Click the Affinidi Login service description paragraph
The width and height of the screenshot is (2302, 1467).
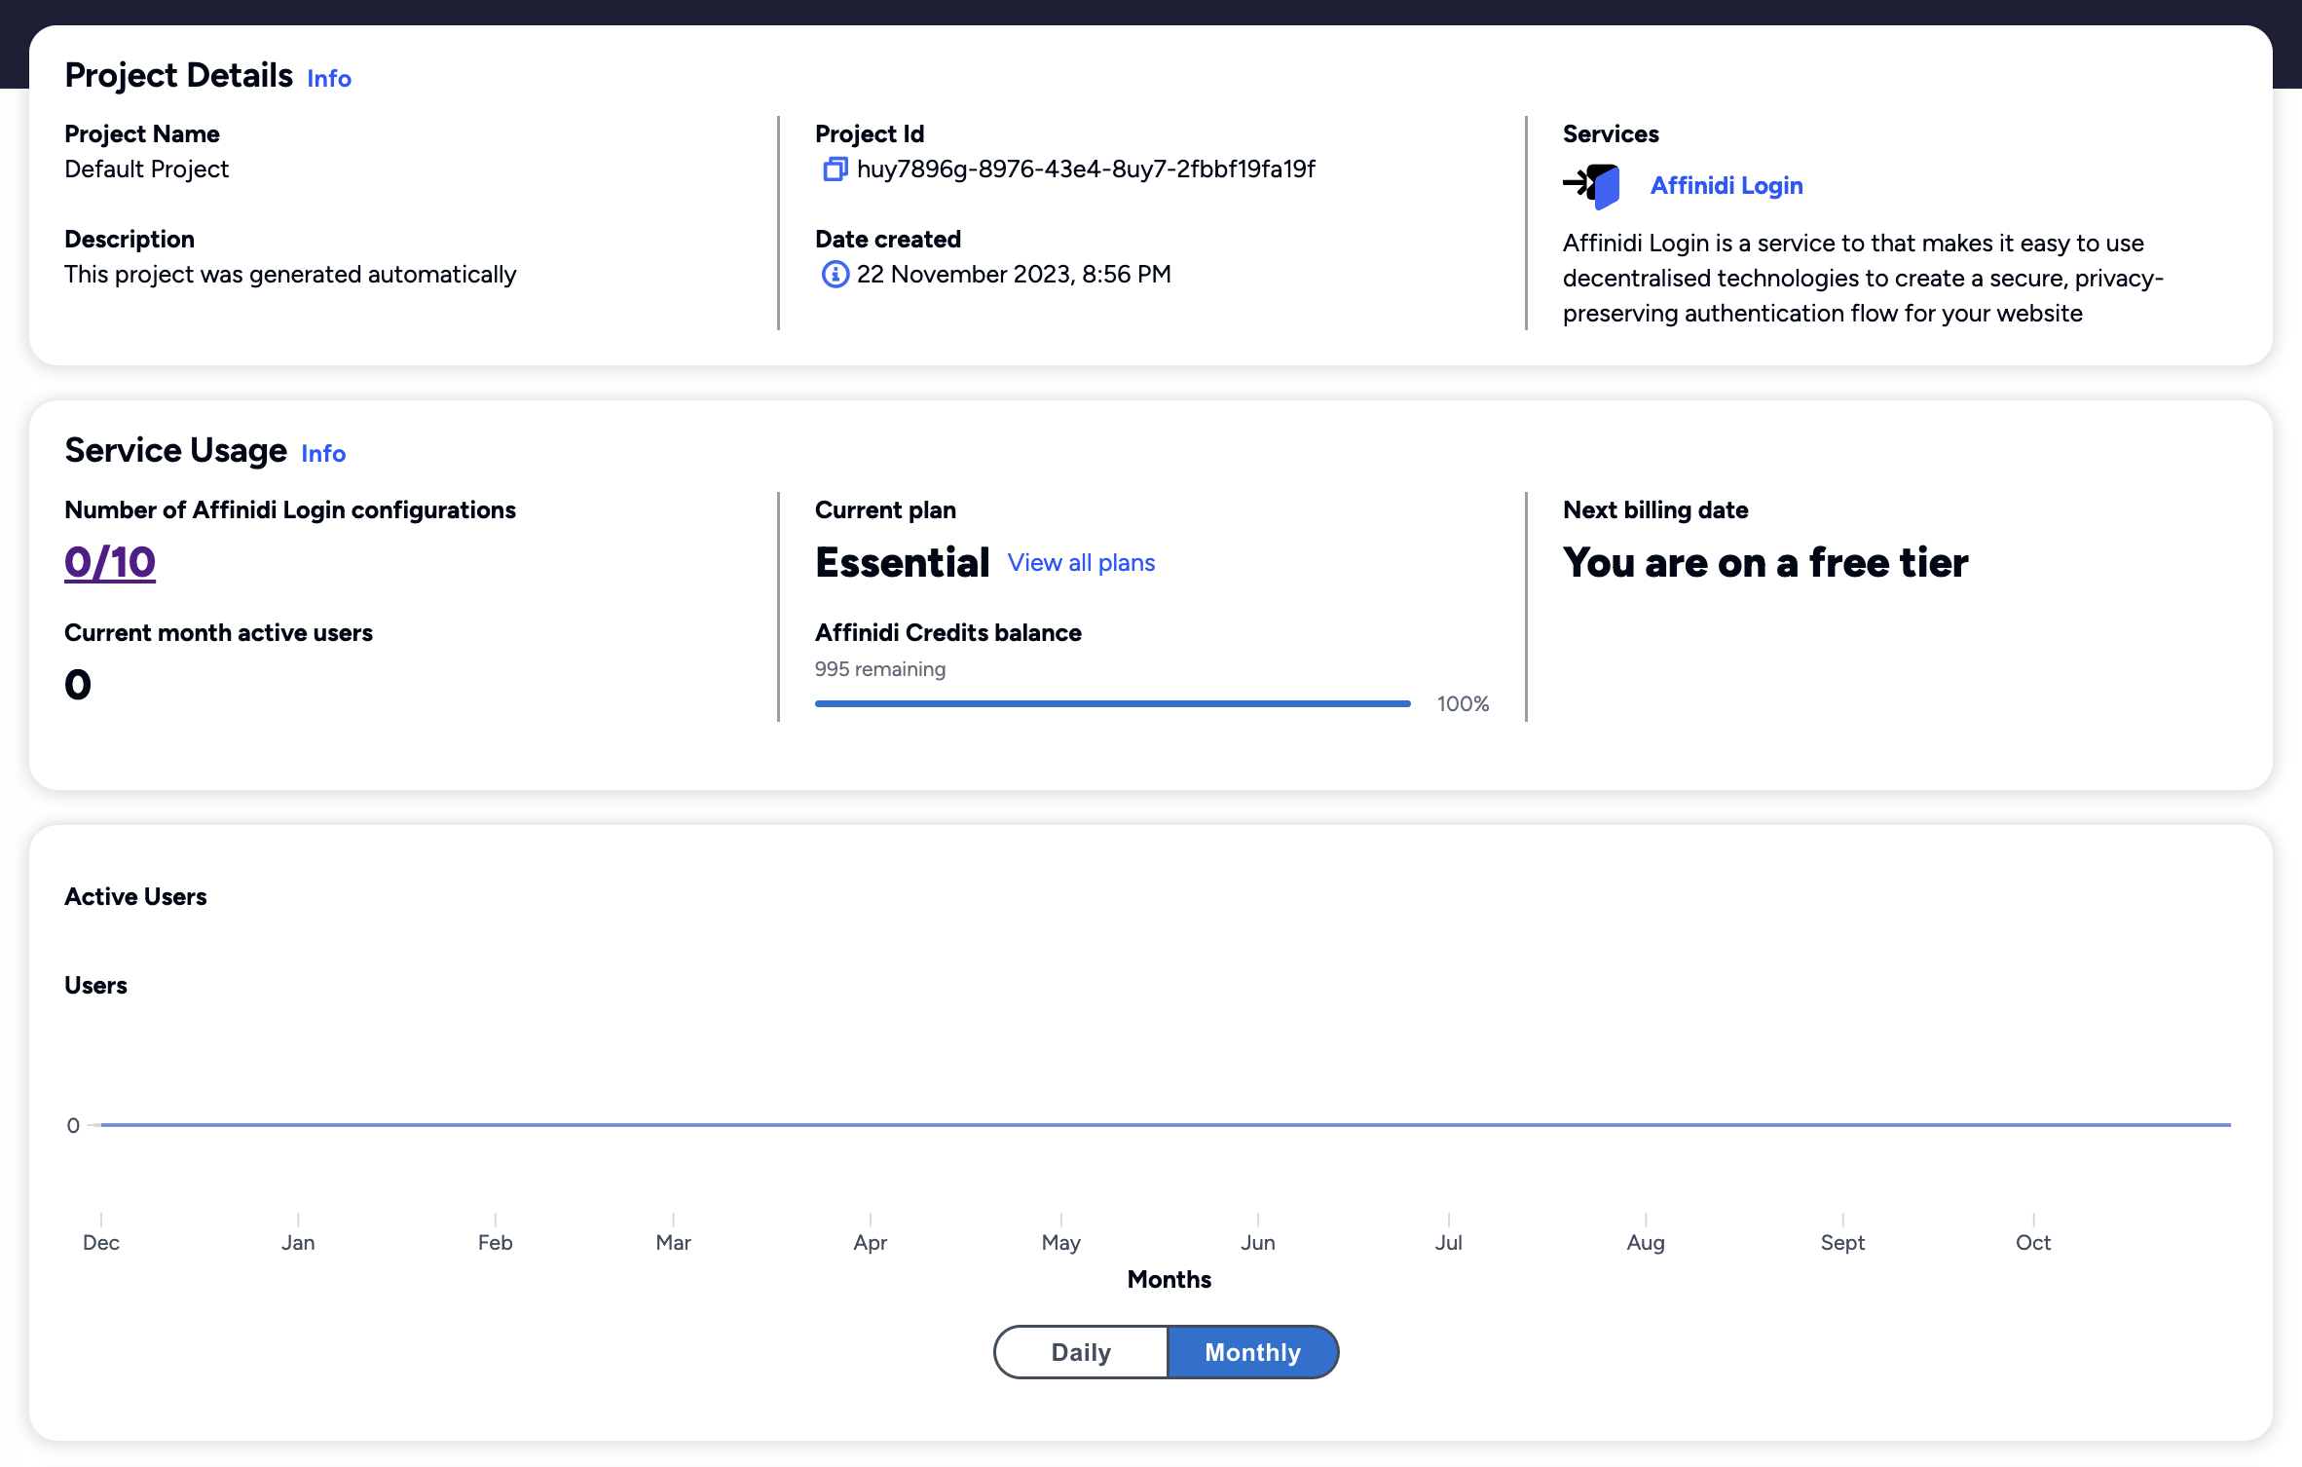1863,278
